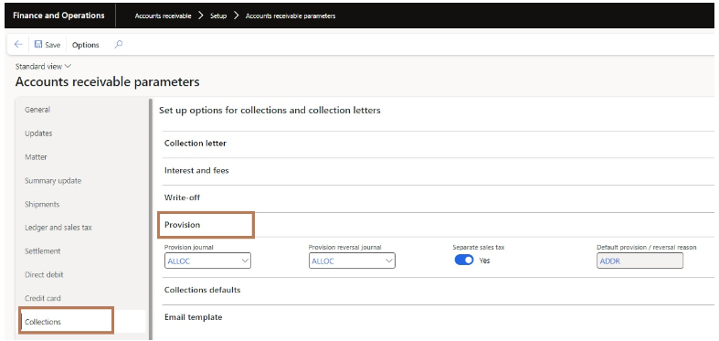
Task: Select the Credit card tab
Action: (x=43, y=298)
